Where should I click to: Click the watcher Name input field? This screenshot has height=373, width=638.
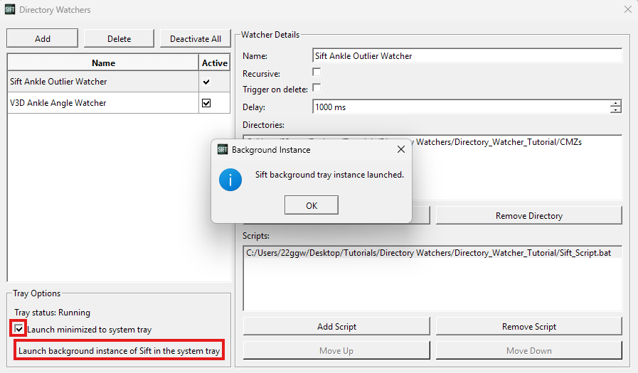click(467, 56)
